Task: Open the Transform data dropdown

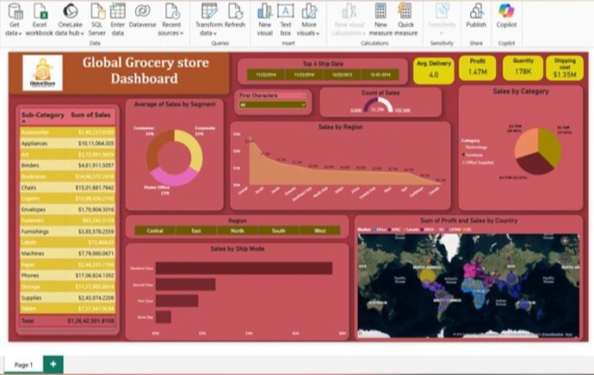Action: pyautogui.click(x=207, y=33)
